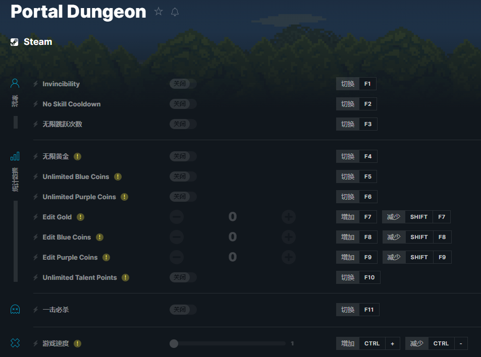Viewport: 481px width, 357px height.
Task: Click warning icon next to Edit Blue Coins
Action: click(x=100, y=237)
